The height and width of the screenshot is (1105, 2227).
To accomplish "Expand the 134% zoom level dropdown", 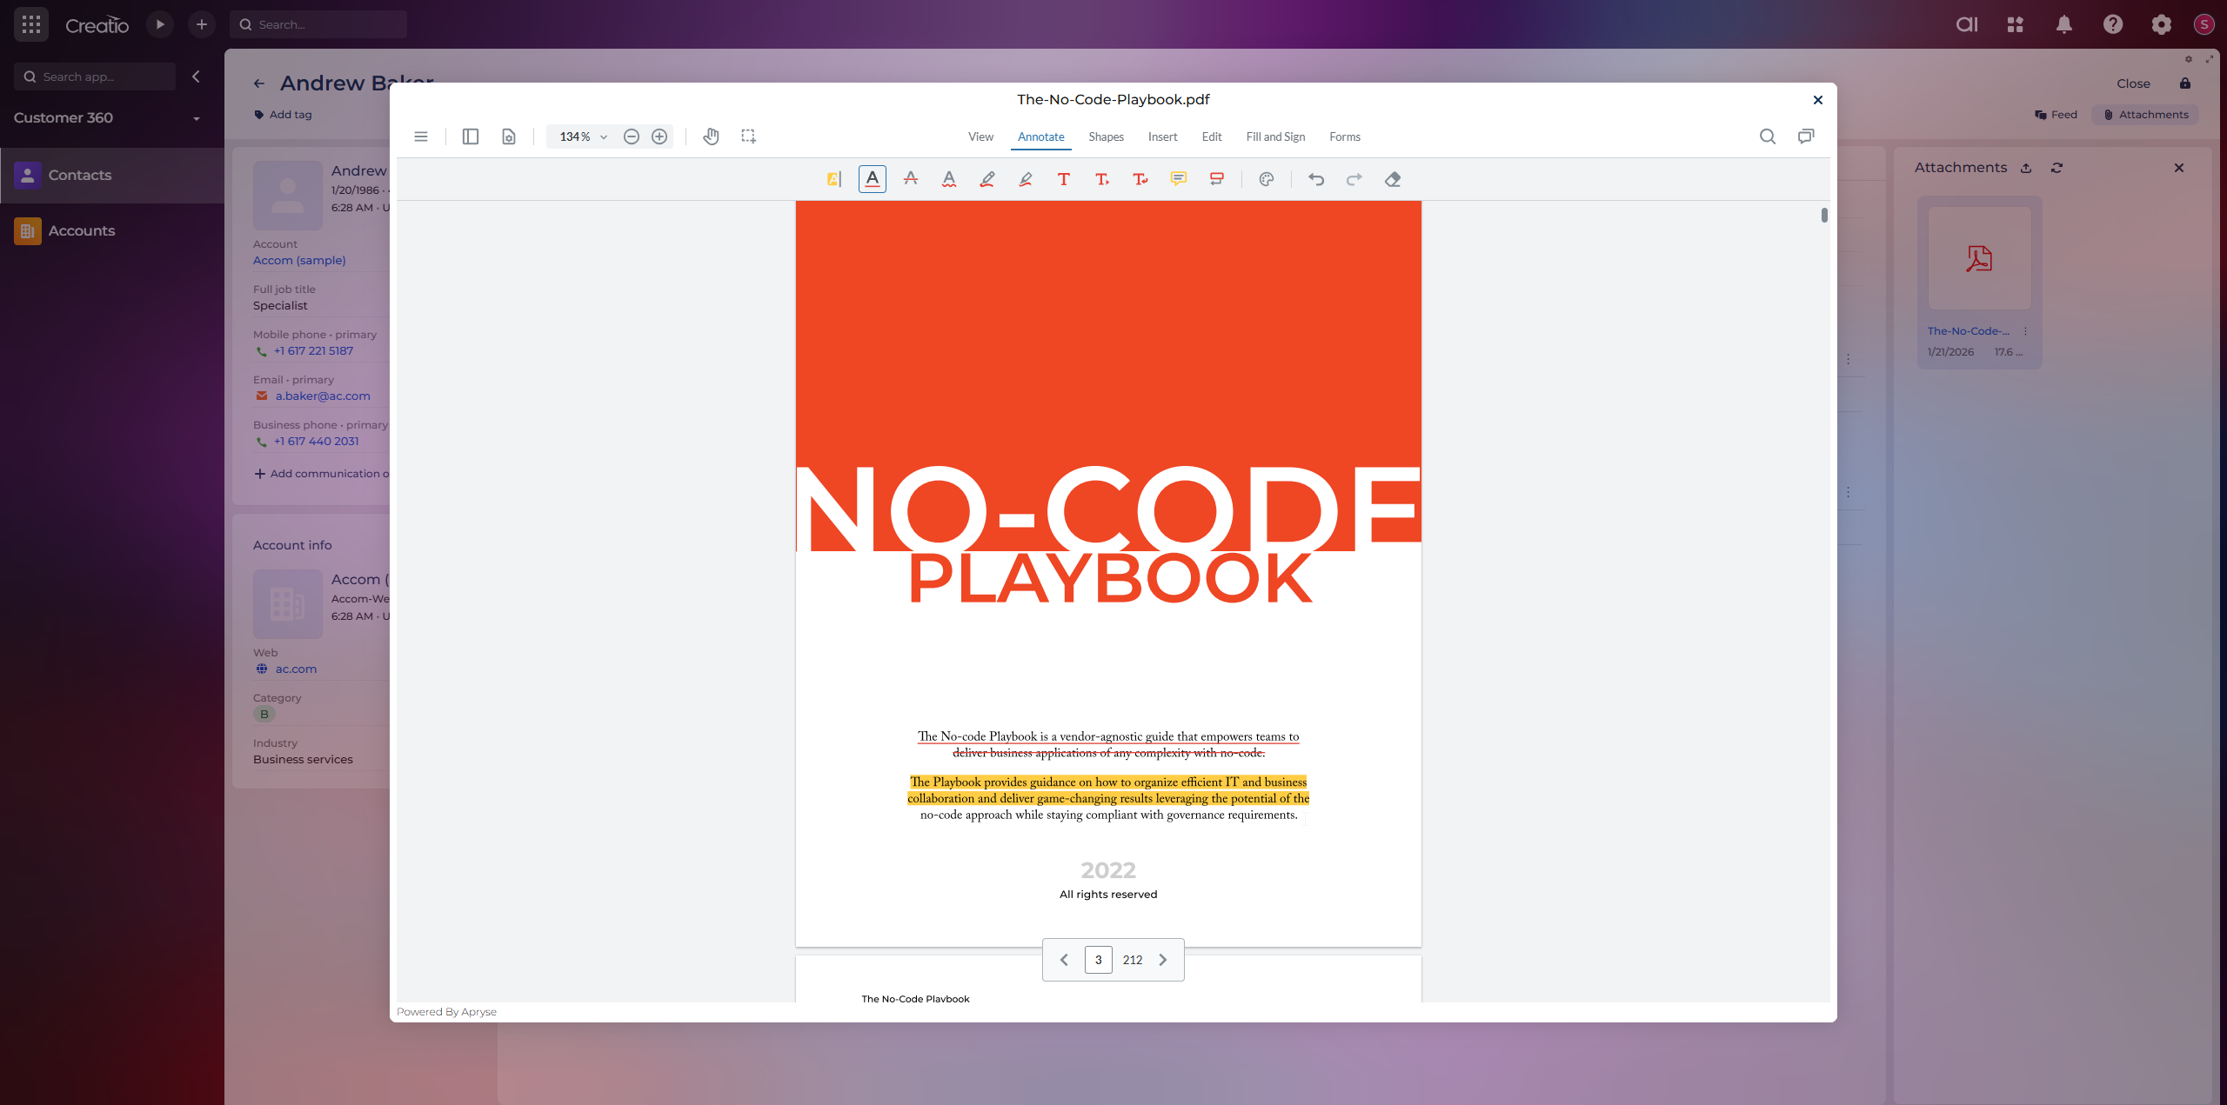I will (604, 136).
